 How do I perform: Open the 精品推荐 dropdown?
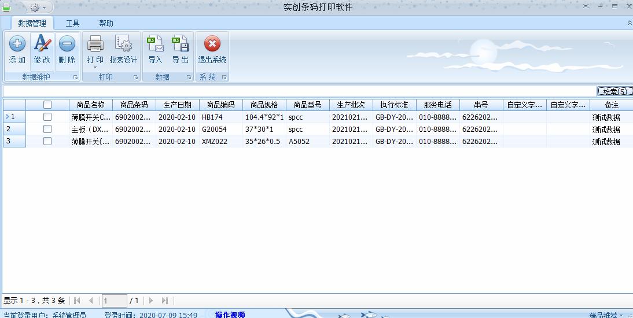[x=606, y=315]
